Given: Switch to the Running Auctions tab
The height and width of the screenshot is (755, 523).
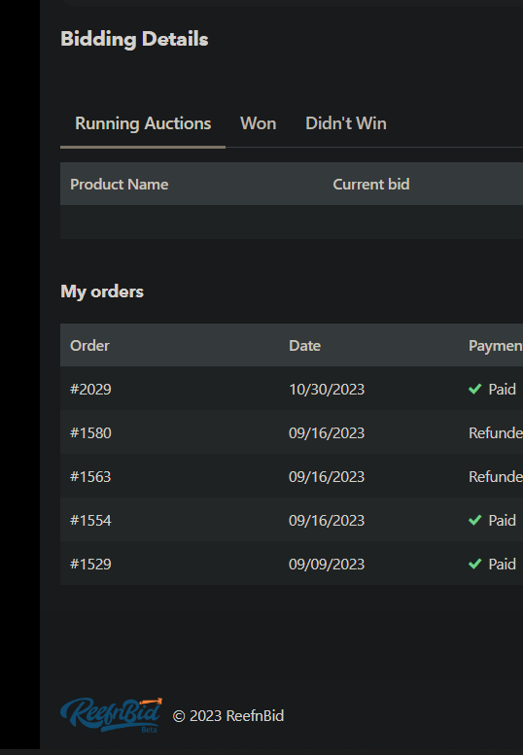Looking at the screenshot, I should point(143,123).
